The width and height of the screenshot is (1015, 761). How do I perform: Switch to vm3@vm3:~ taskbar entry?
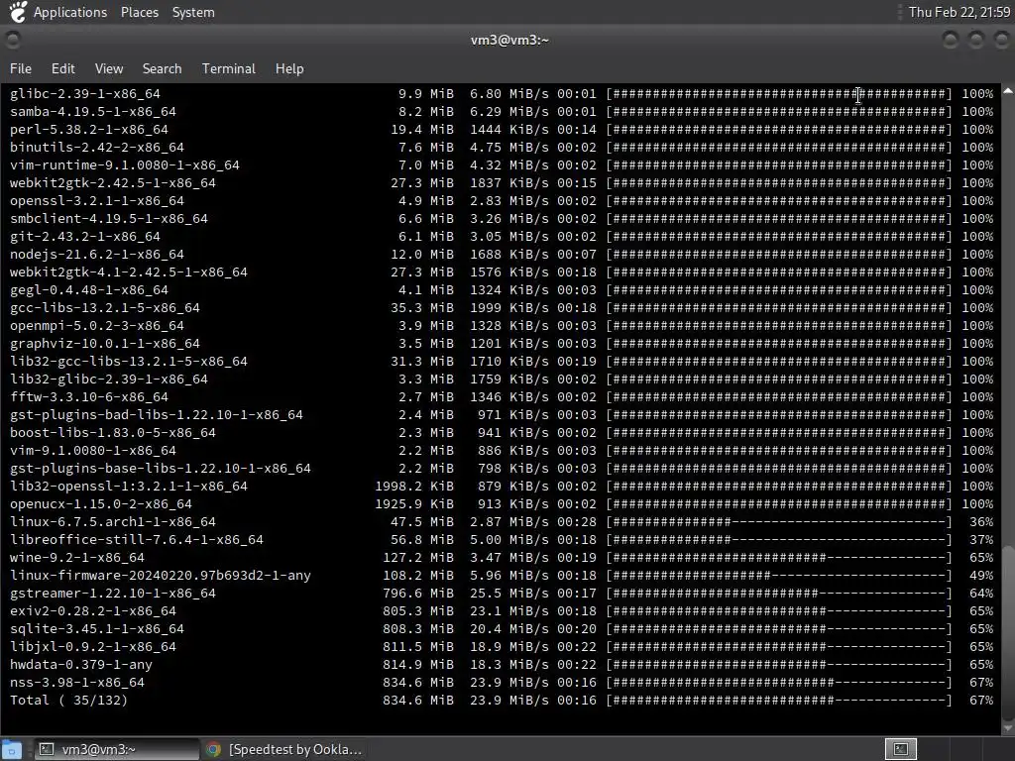[x=115, y=749]
